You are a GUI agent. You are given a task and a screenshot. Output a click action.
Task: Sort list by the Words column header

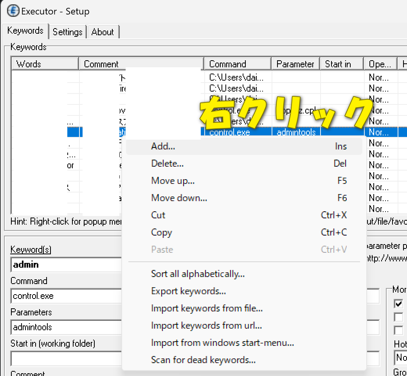[x=45, y=64]
